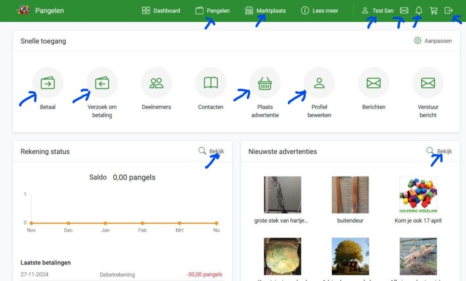Click the magnifier icon in Nieuwste advertenties

coord(430,151)
